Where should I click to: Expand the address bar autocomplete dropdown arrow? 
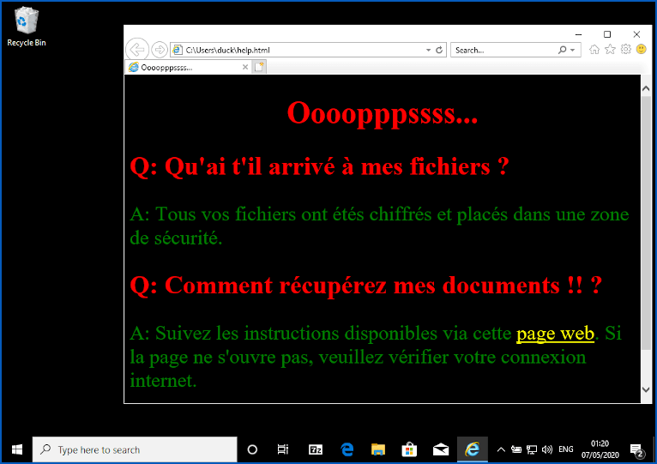pos(429,51)
